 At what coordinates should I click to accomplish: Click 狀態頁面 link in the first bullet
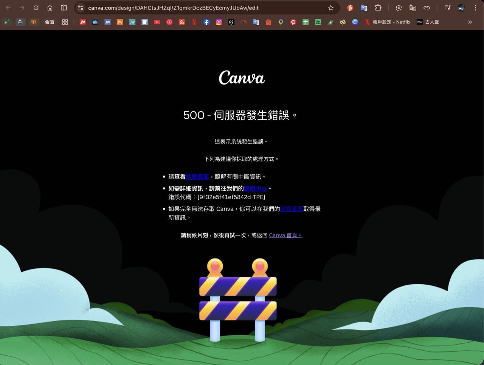197,177
